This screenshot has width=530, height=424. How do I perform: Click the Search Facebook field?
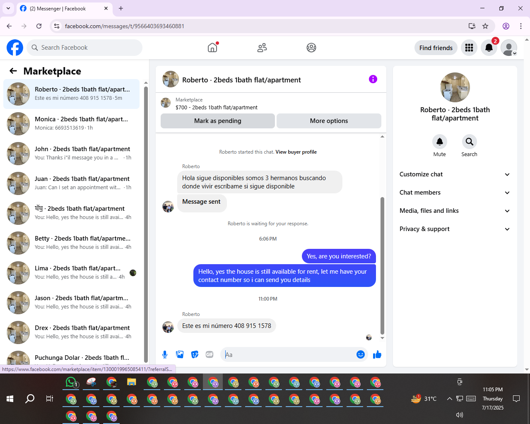point(84,48)
